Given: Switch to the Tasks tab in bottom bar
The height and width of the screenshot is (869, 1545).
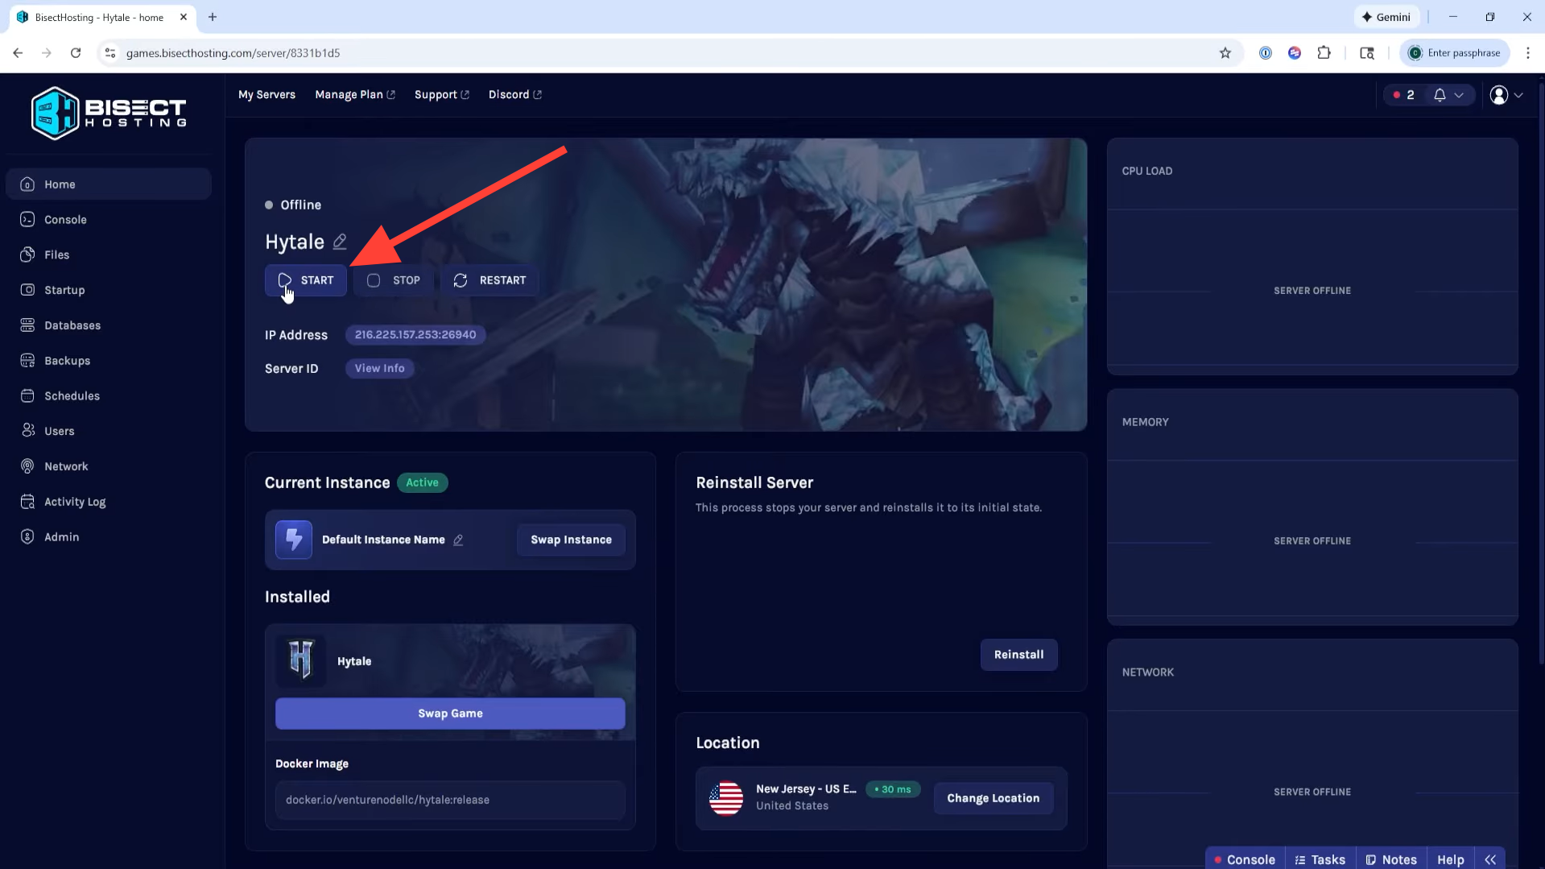Looking at the screenshot, I should click(x=1320, y=859).
